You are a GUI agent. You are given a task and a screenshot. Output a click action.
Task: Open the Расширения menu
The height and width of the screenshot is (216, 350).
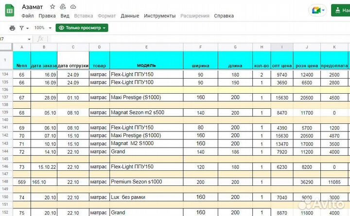[x=195, y=16]
